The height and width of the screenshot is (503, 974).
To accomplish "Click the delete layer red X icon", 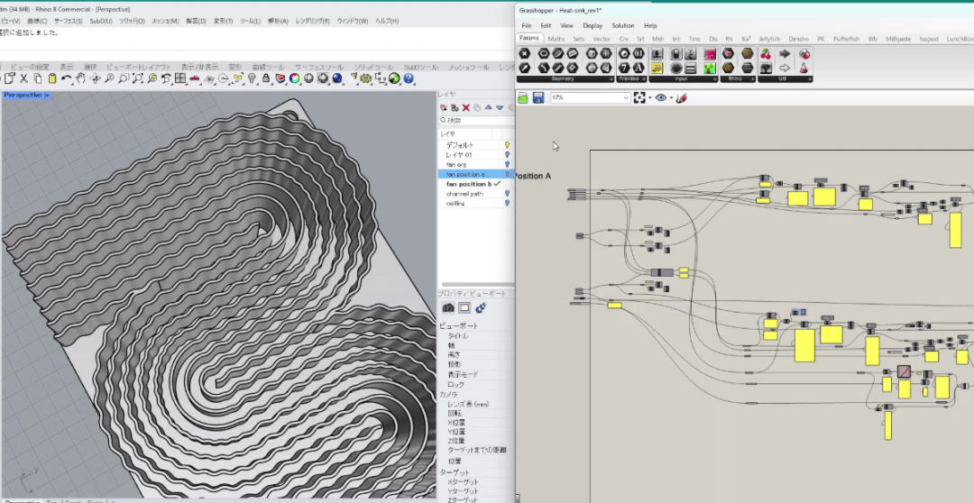I will (466, 108).
